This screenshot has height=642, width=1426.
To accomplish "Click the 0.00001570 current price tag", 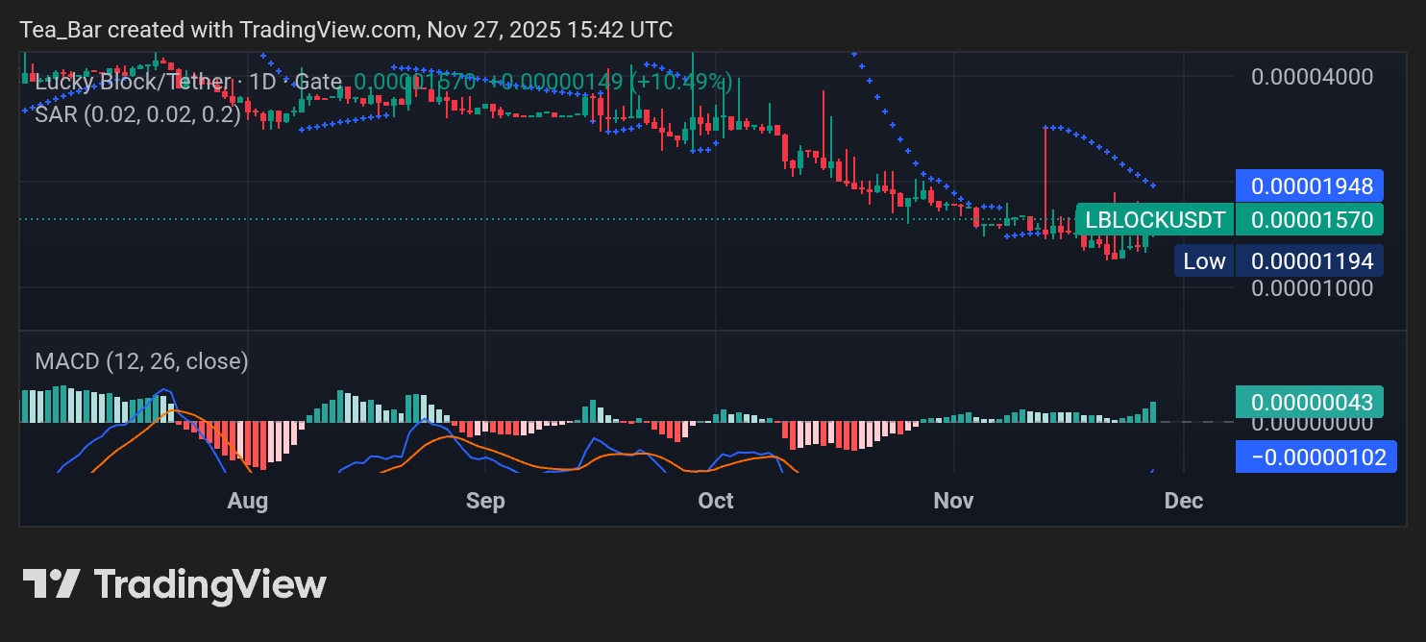I will point(1310,220).
